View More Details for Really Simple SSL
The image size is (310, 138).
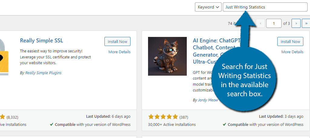[x=119, y=52]
